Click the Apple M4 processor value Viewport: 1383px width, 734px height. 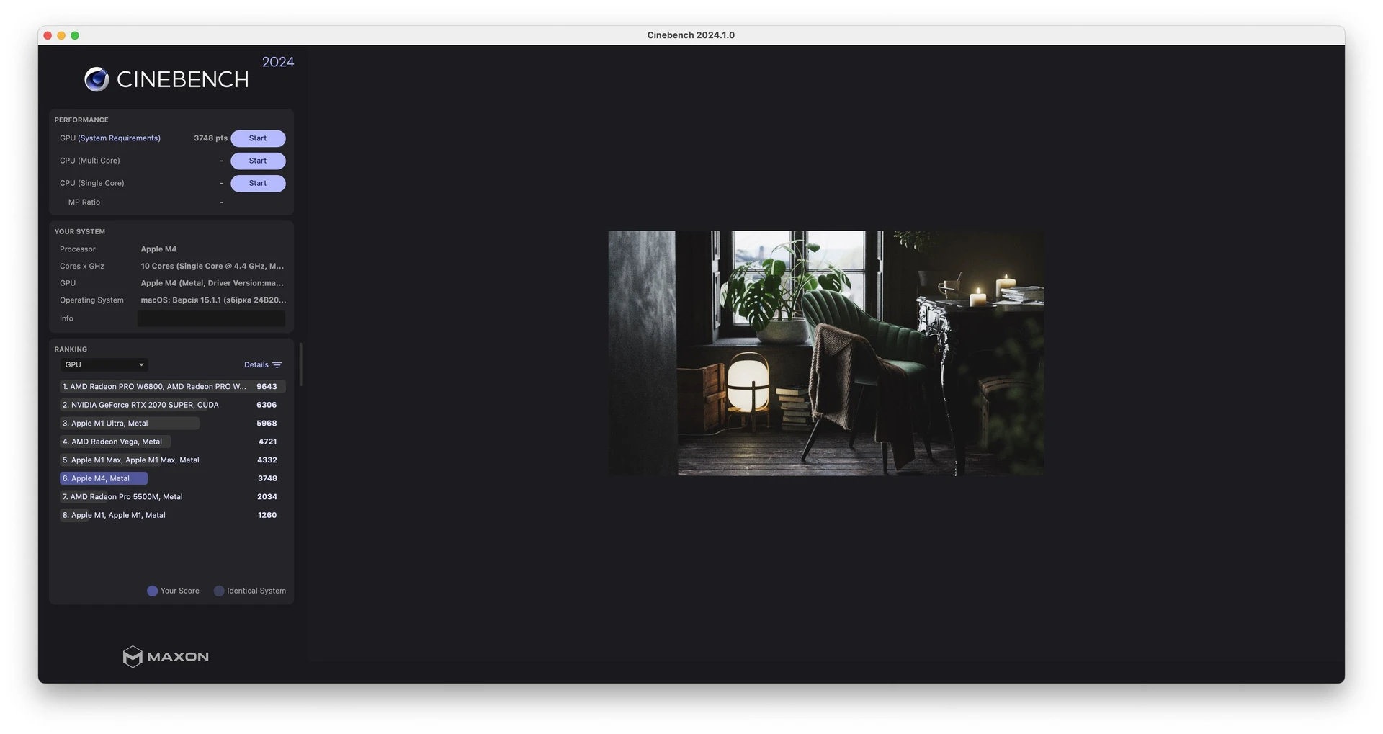coord(158,249)
